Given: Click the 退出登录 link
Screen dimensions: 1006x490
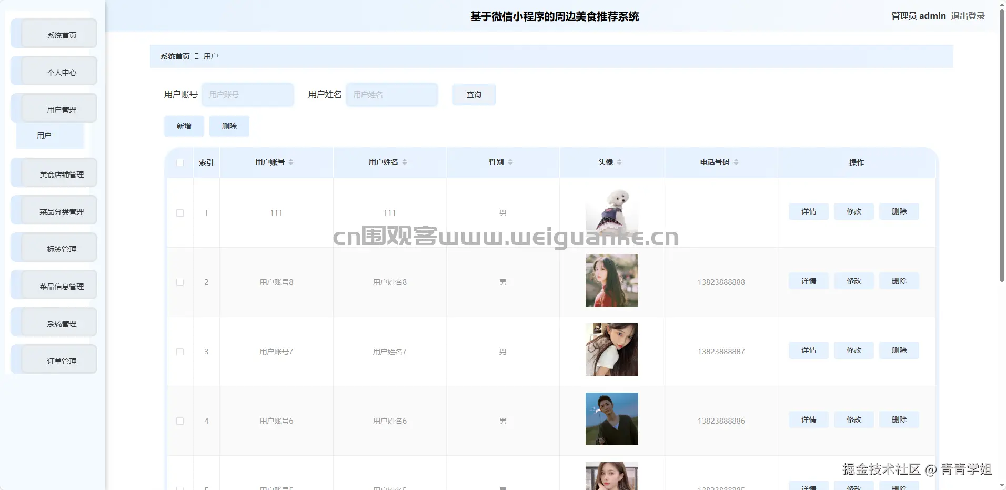Looking at the screenshot, I should 968,16.
